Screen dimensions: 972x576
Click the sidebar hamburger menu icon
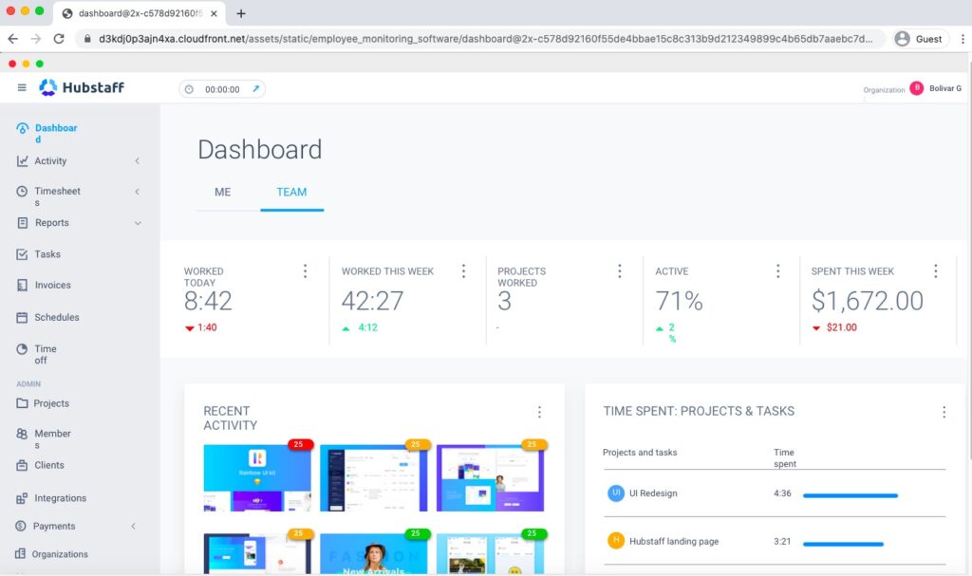point(21,87)
